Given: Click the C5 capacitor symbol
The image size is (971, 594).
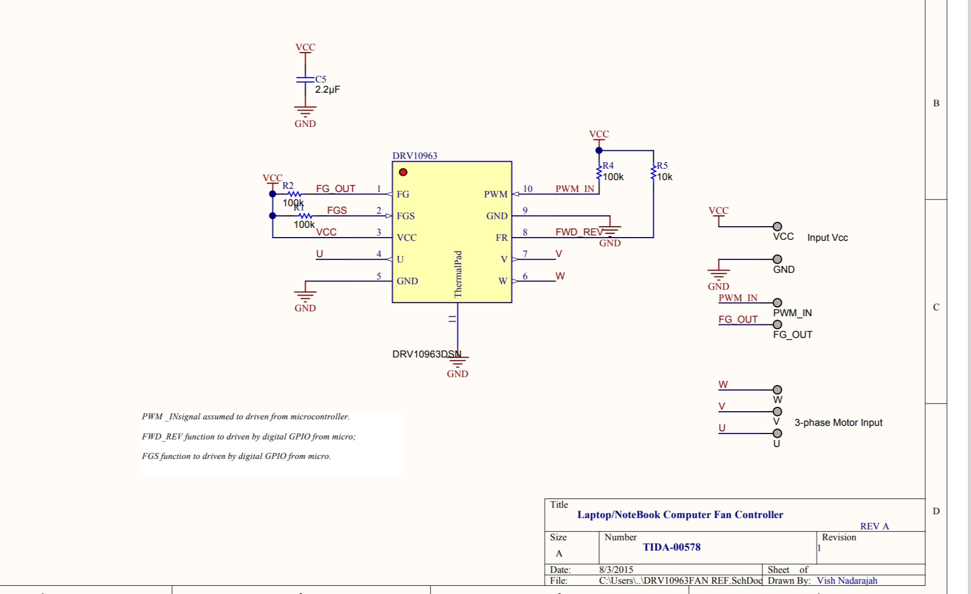Looking at the screenshot, I should (305, 80).
